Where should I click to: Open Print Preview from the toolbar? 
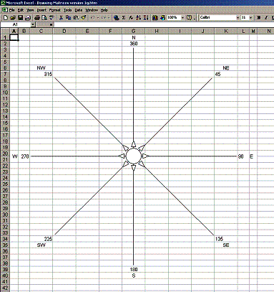pos(44,17)
